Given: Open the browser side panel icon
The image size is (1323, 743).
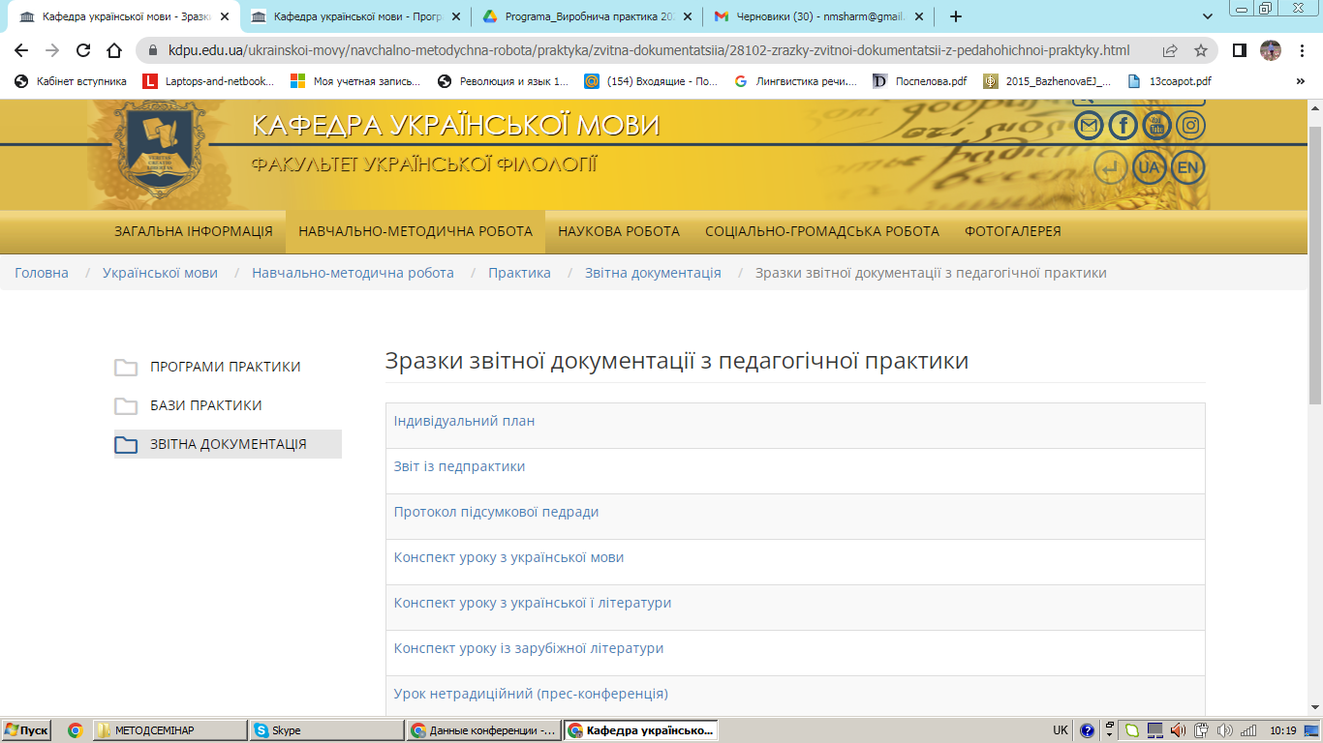Looking at the screenshot, I should click(1240, 50).
